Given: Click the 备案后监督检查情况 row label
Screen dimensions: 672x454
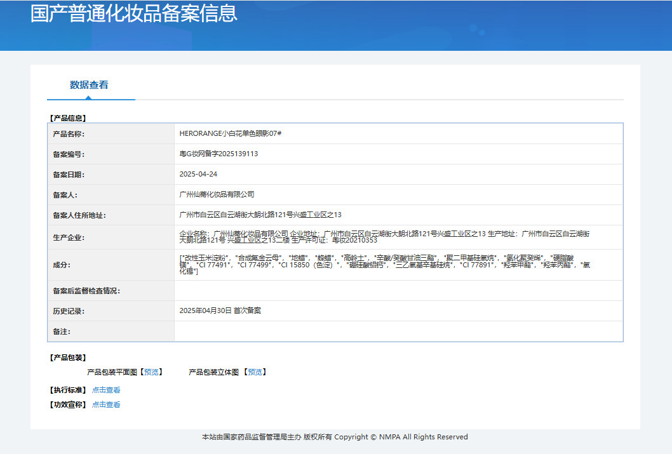Looking at the screenshot, I should tap(86, 291).
